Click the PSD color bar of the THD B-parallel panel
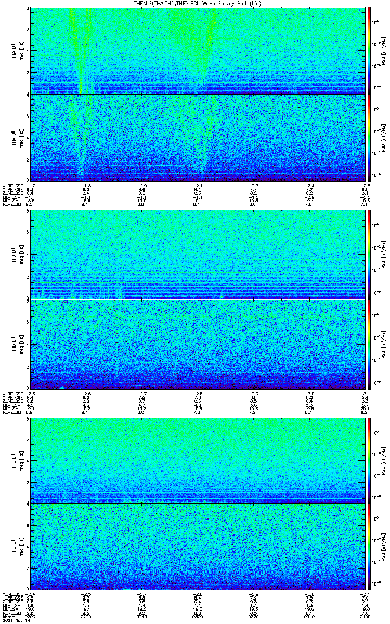Screen dimensions: 390x624 (x=369, y=344)
